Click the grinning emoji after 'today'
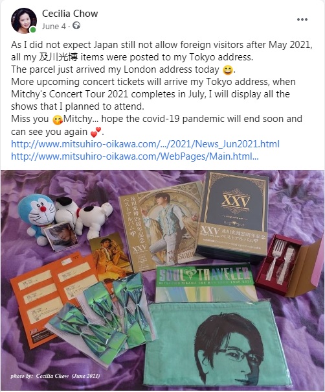This screenshot has width=325, height=392. [x=228, y=69]
